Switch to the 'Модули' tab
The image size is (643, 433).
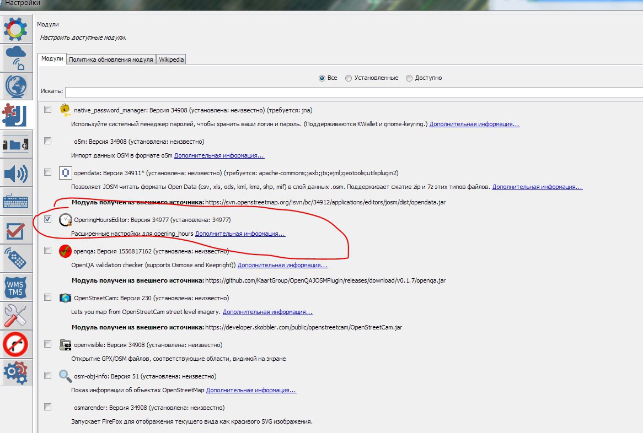click(x=52, y=58)
